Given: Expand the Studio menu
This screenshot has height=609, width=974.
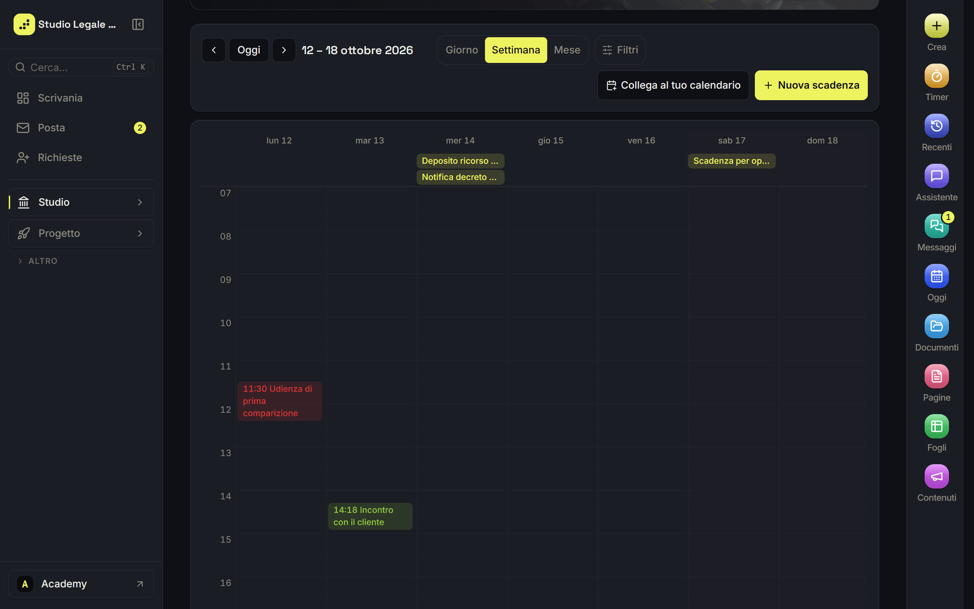Looking at the screenshot, I should coord(81,202).
